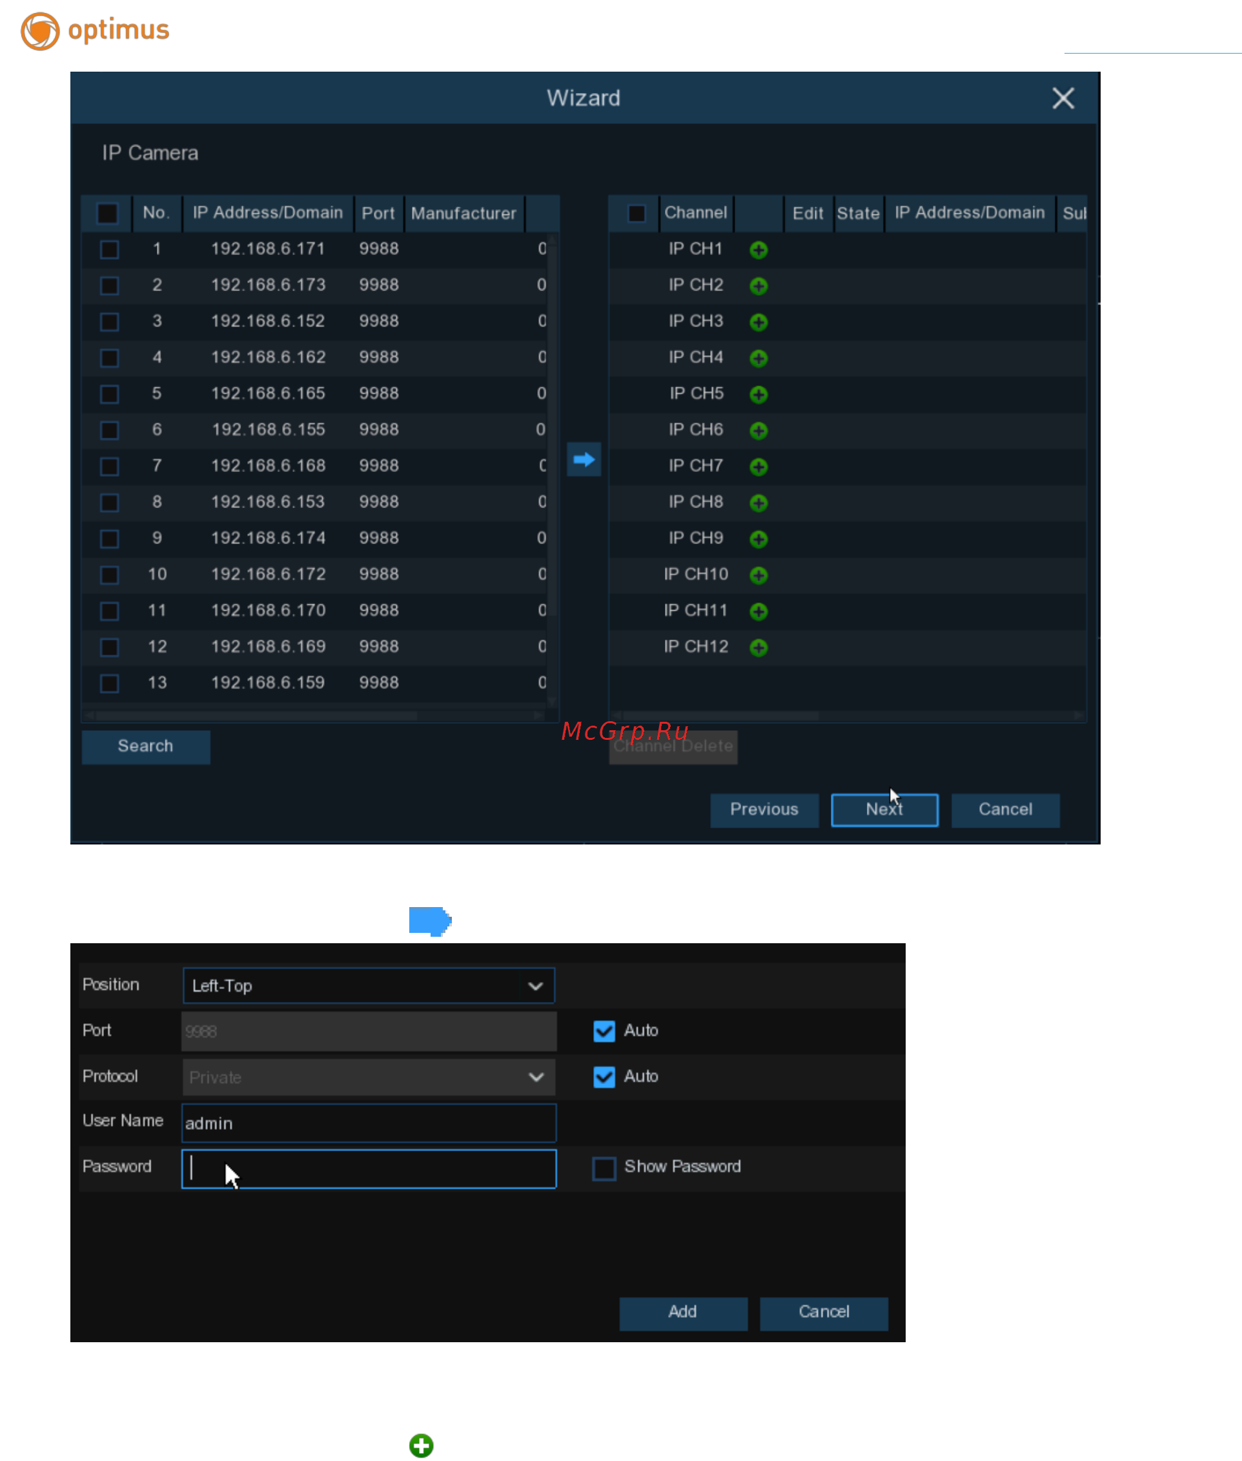Viewport: 1242px width, 1461px height.
Task: Check camera 192.168.6.165
Action: pyautogui.click(x=109, y=394)
